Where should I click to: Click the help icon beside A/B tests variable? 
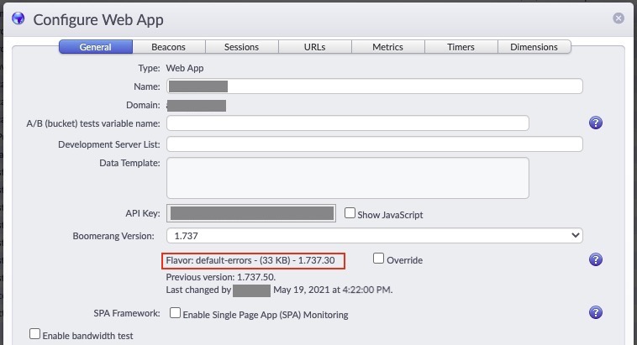point(596,123)
